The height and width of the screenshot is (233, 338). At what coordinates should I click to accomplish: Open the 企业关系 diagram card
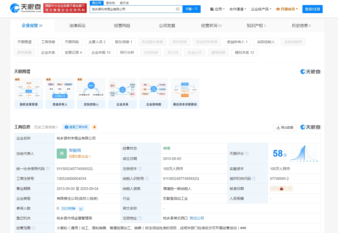coord(122,93)
